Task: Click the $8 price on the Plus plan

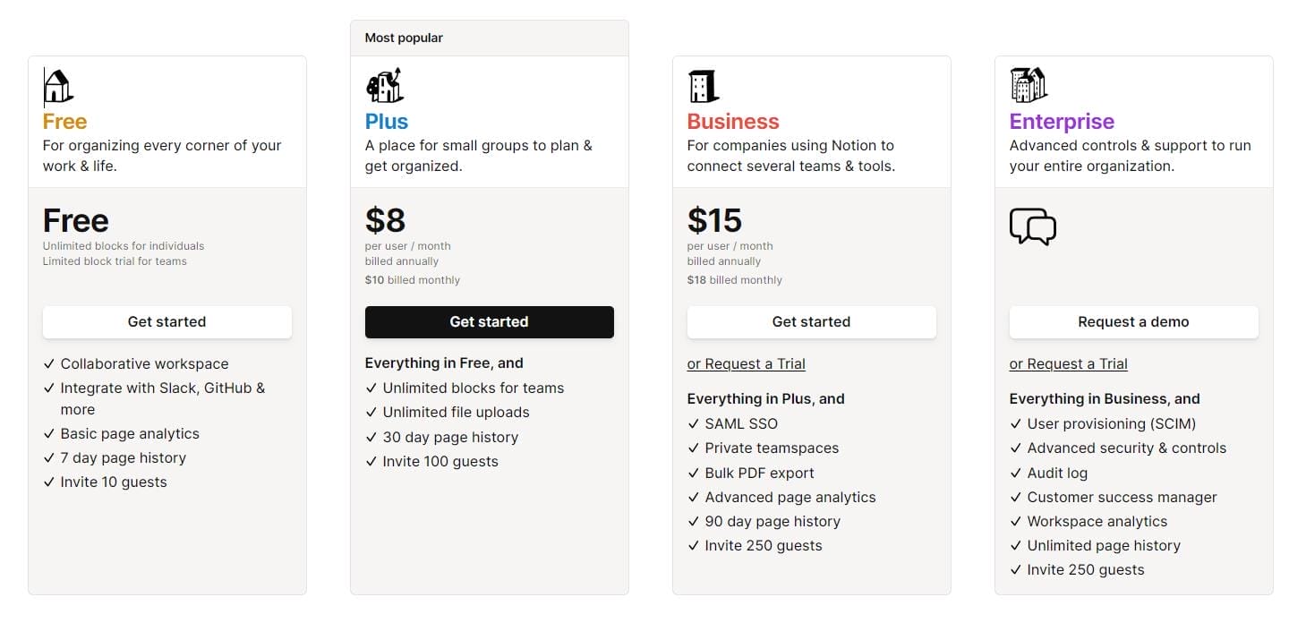Action: coord(387,219)
